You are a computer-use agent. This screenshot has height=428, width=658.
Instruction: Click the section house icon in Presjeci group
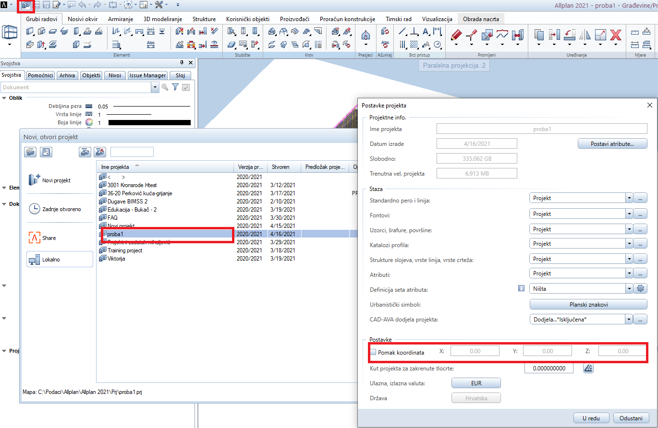pos(366,35)
